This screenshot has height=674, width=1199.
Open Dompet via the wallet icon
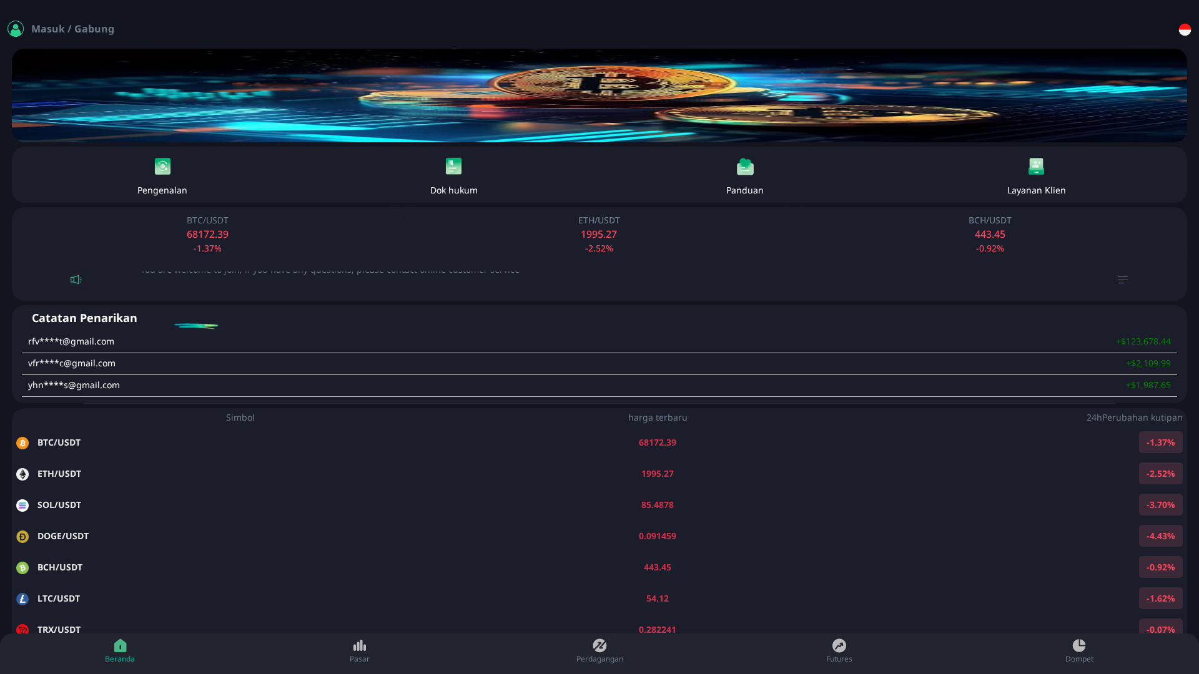[x=1079, y=646]
